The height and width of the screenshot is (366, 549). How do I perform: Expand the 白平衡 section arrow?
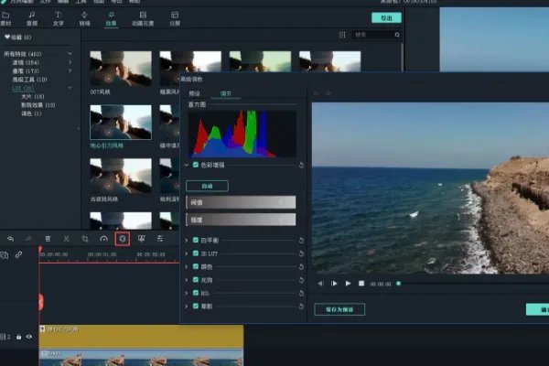pos(187,241)
